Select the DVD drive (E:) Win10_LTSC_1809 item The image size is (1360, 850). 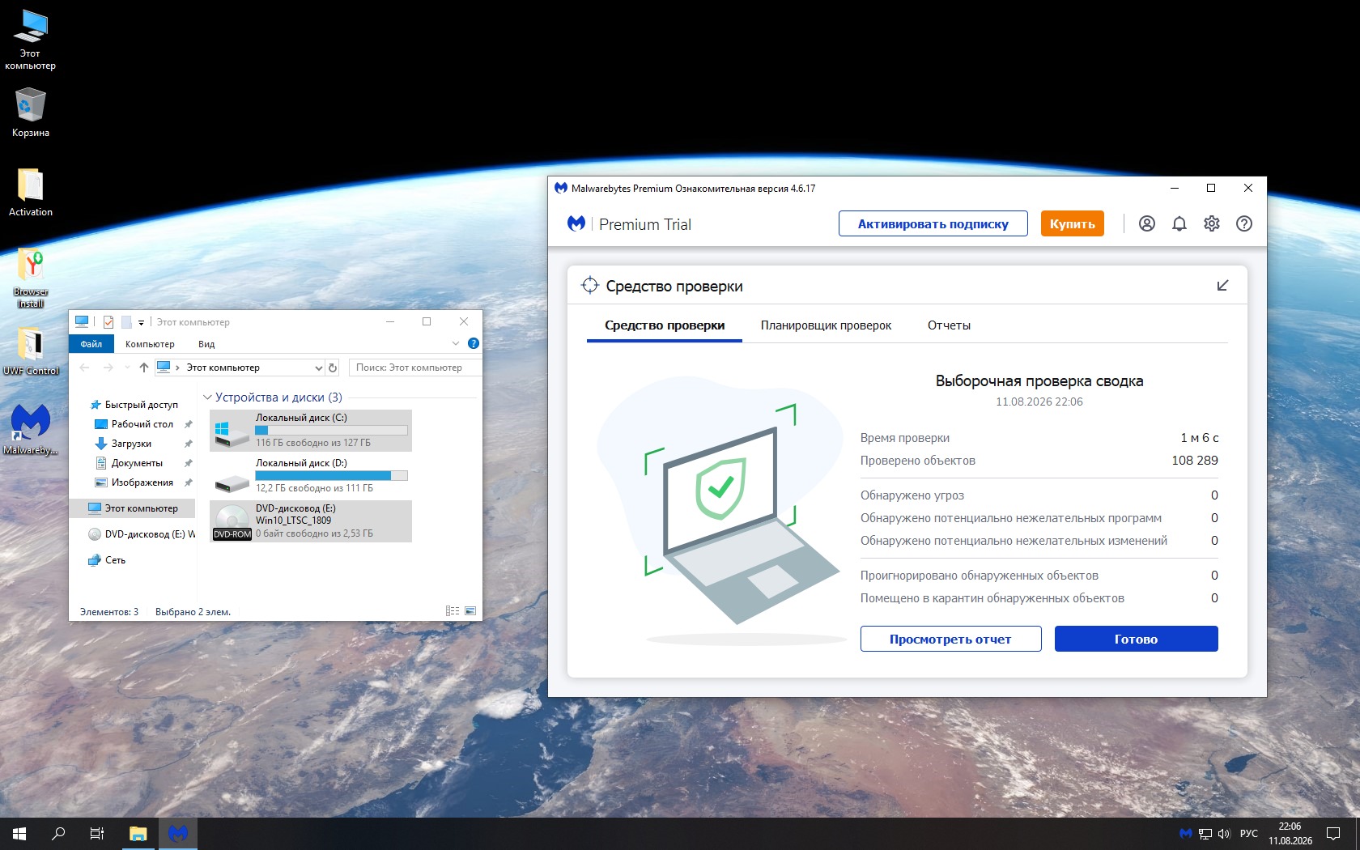[311, 521]
